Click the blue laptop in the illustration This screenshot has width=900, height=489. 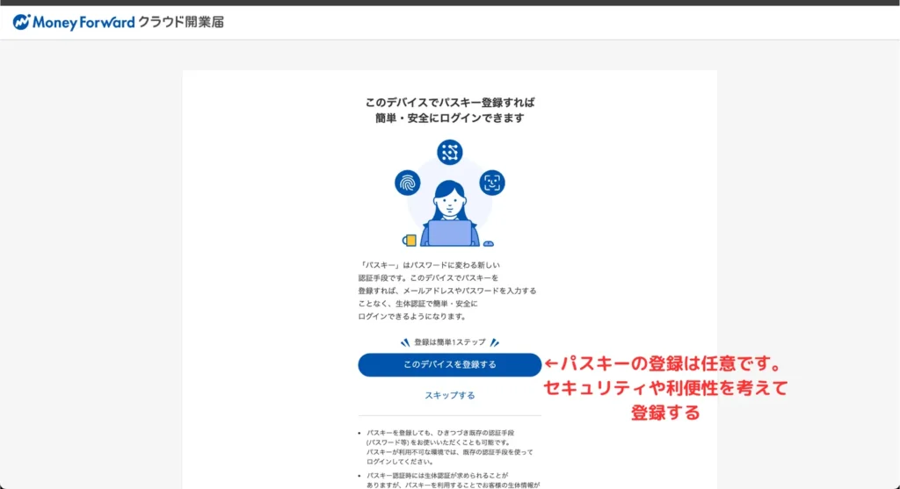tap(449, 234)
